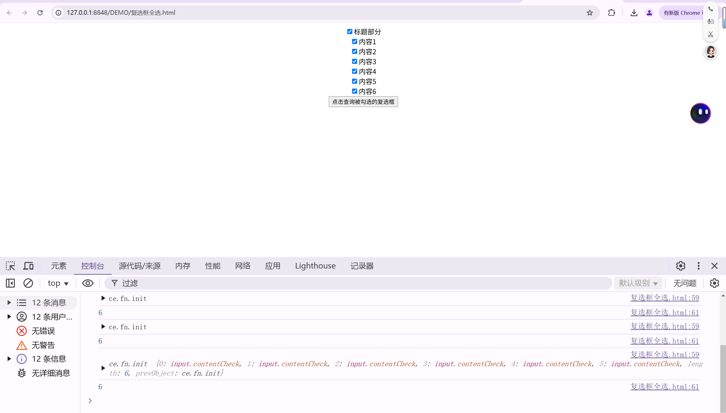Screen dimensions: 726x413
Task: Open the top context dropdown
Action: [x=58, y=283]
